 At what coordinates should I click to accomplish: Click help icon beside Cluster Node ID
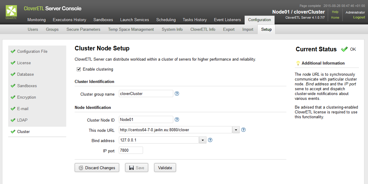(x=177, y=119)
